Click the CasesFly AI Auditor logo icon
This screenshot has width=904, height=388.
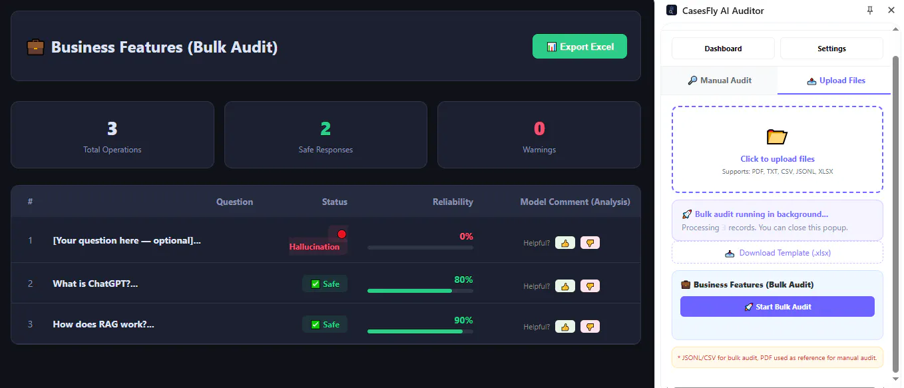coord(671,10)
